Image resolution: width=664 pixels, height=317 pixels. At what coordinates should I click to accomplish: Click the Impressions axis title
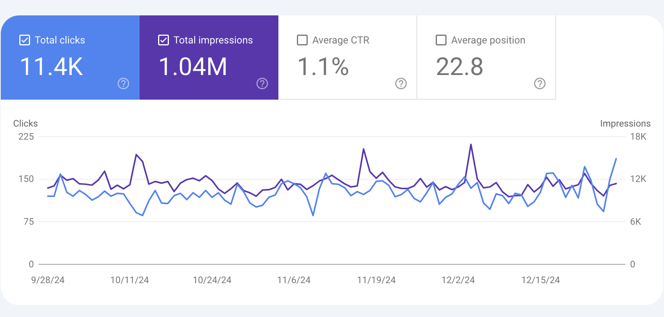625,123
